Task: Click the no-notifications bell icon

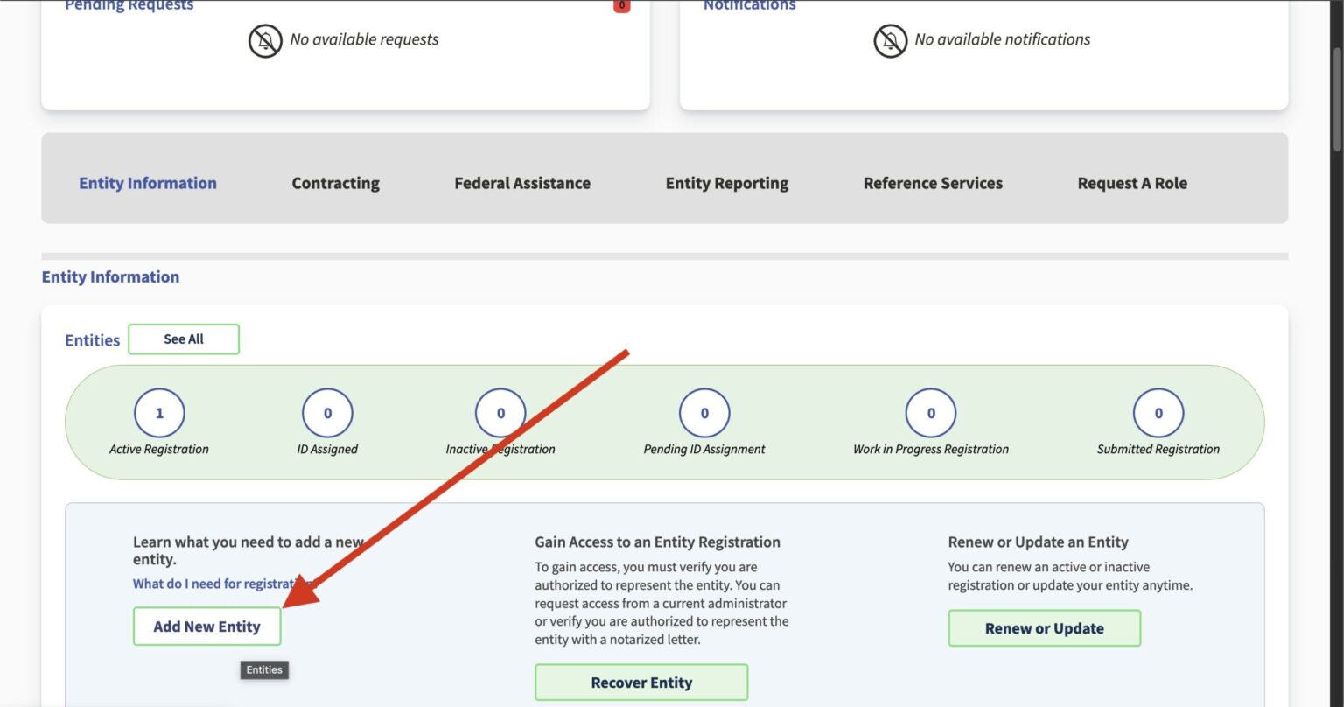Action: 891,40
